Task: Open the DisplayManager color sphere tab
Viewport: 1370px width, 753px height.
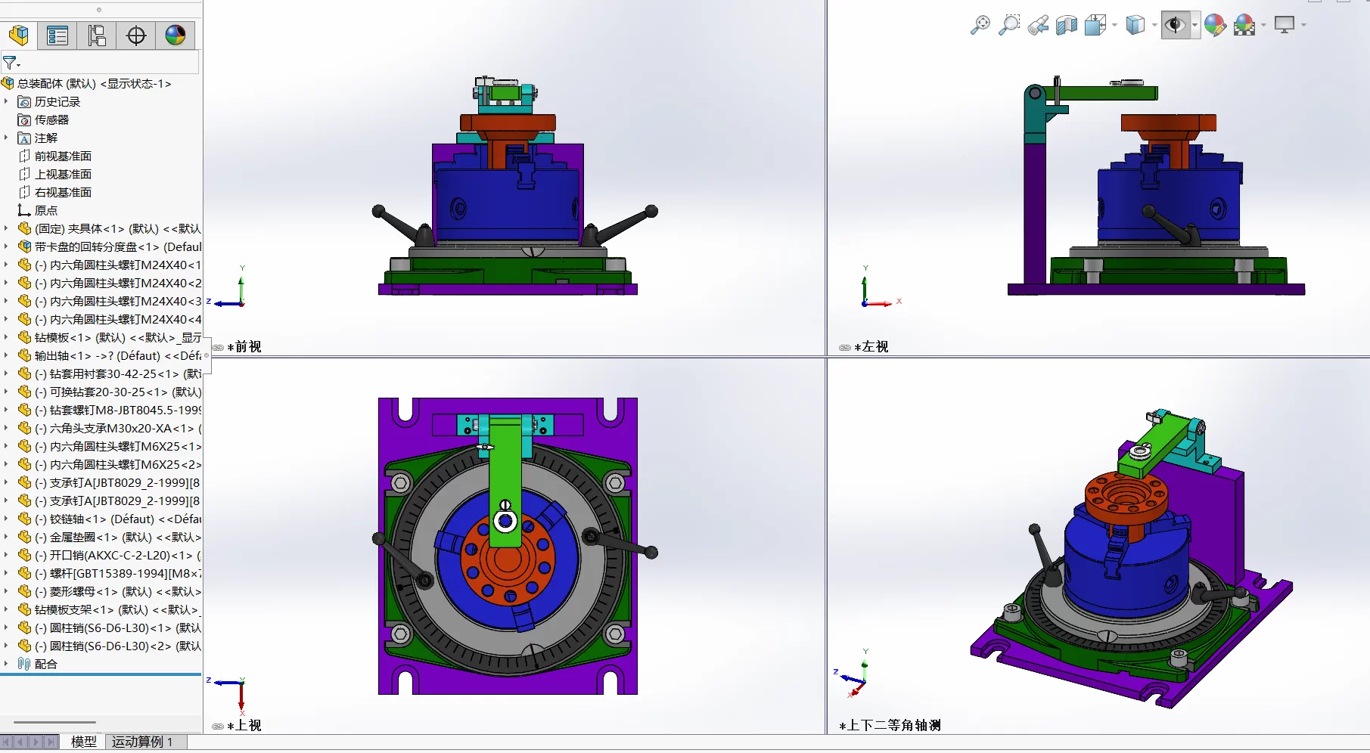Action: point(176,36)
